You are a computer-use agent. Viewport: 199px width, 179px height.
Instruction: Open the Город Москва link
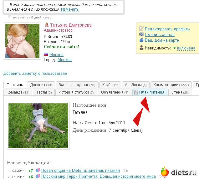tap(64, 60)
